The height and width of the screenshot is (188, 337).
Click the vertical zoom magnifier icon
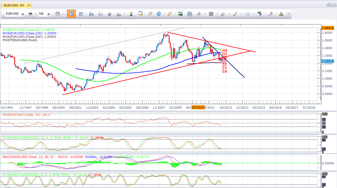pyautogui.click(x=119, y=14)
